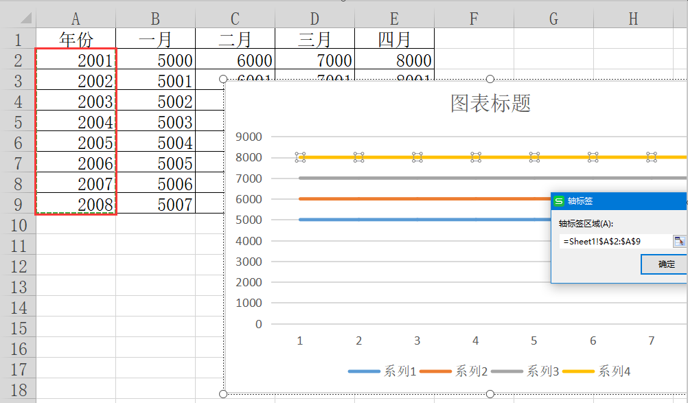Select column H header
The width and height of the screenshot is (688, 403).
[633, 19]
